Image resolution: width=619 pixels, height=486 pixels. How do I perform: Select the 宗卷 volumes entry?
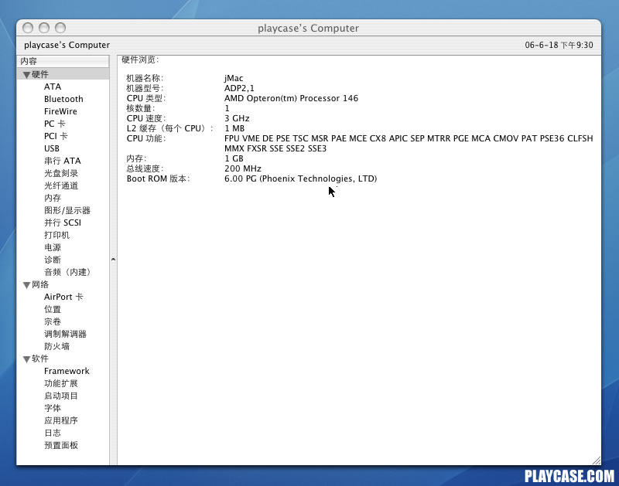click(53, 321)
